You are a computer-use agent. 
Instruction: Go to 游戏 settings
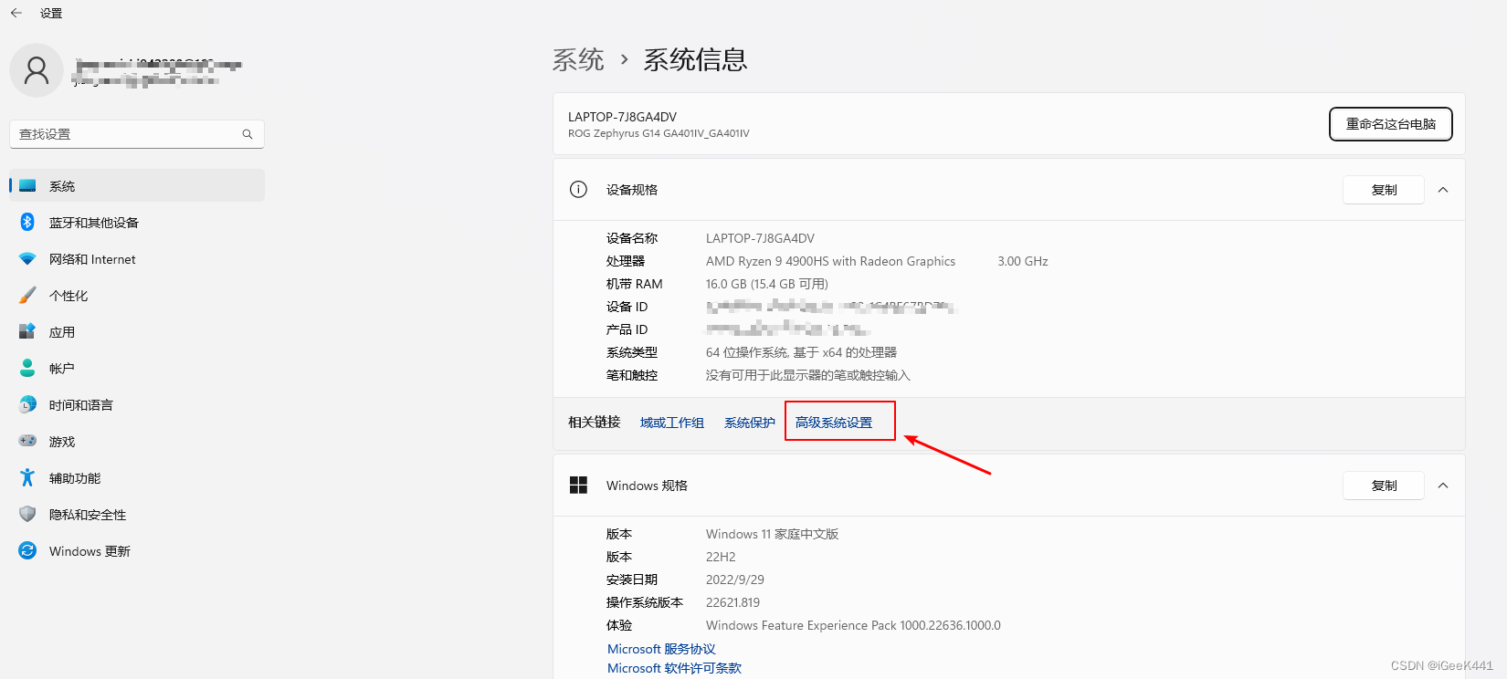pos(137,441)
